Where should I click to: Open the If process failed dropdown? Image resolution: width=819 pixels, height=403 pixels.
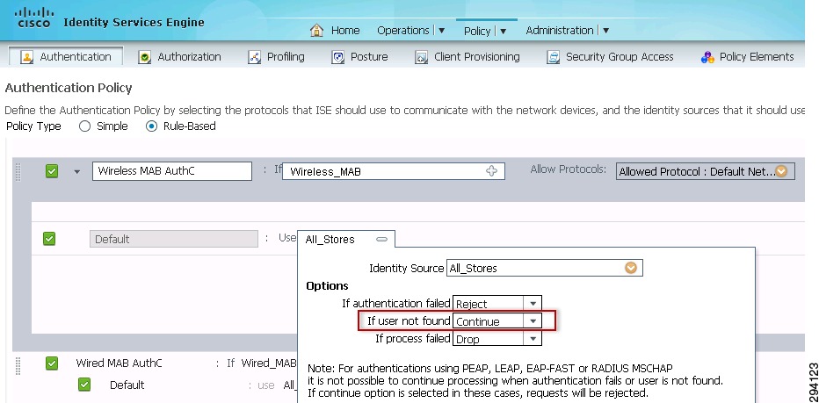533,339
